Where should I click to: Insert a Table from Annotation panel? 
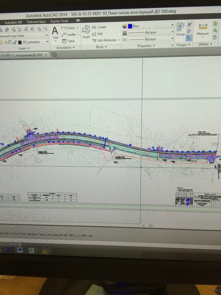tap(69, 41)
